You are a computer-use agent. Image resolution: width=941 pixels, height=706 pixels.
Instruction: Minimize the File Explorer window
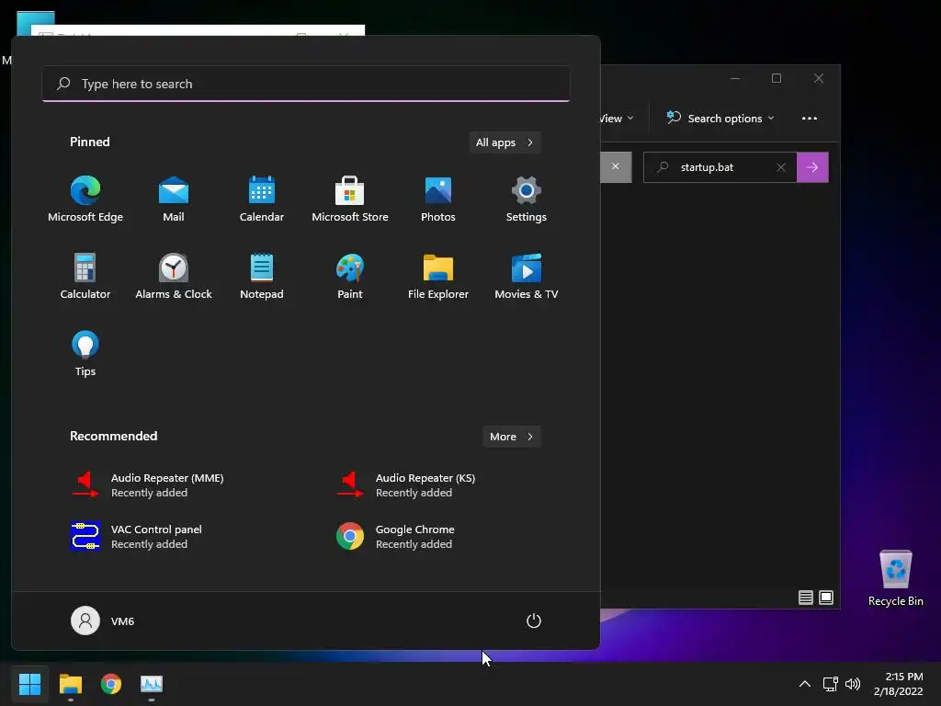[x=735, y=78]
